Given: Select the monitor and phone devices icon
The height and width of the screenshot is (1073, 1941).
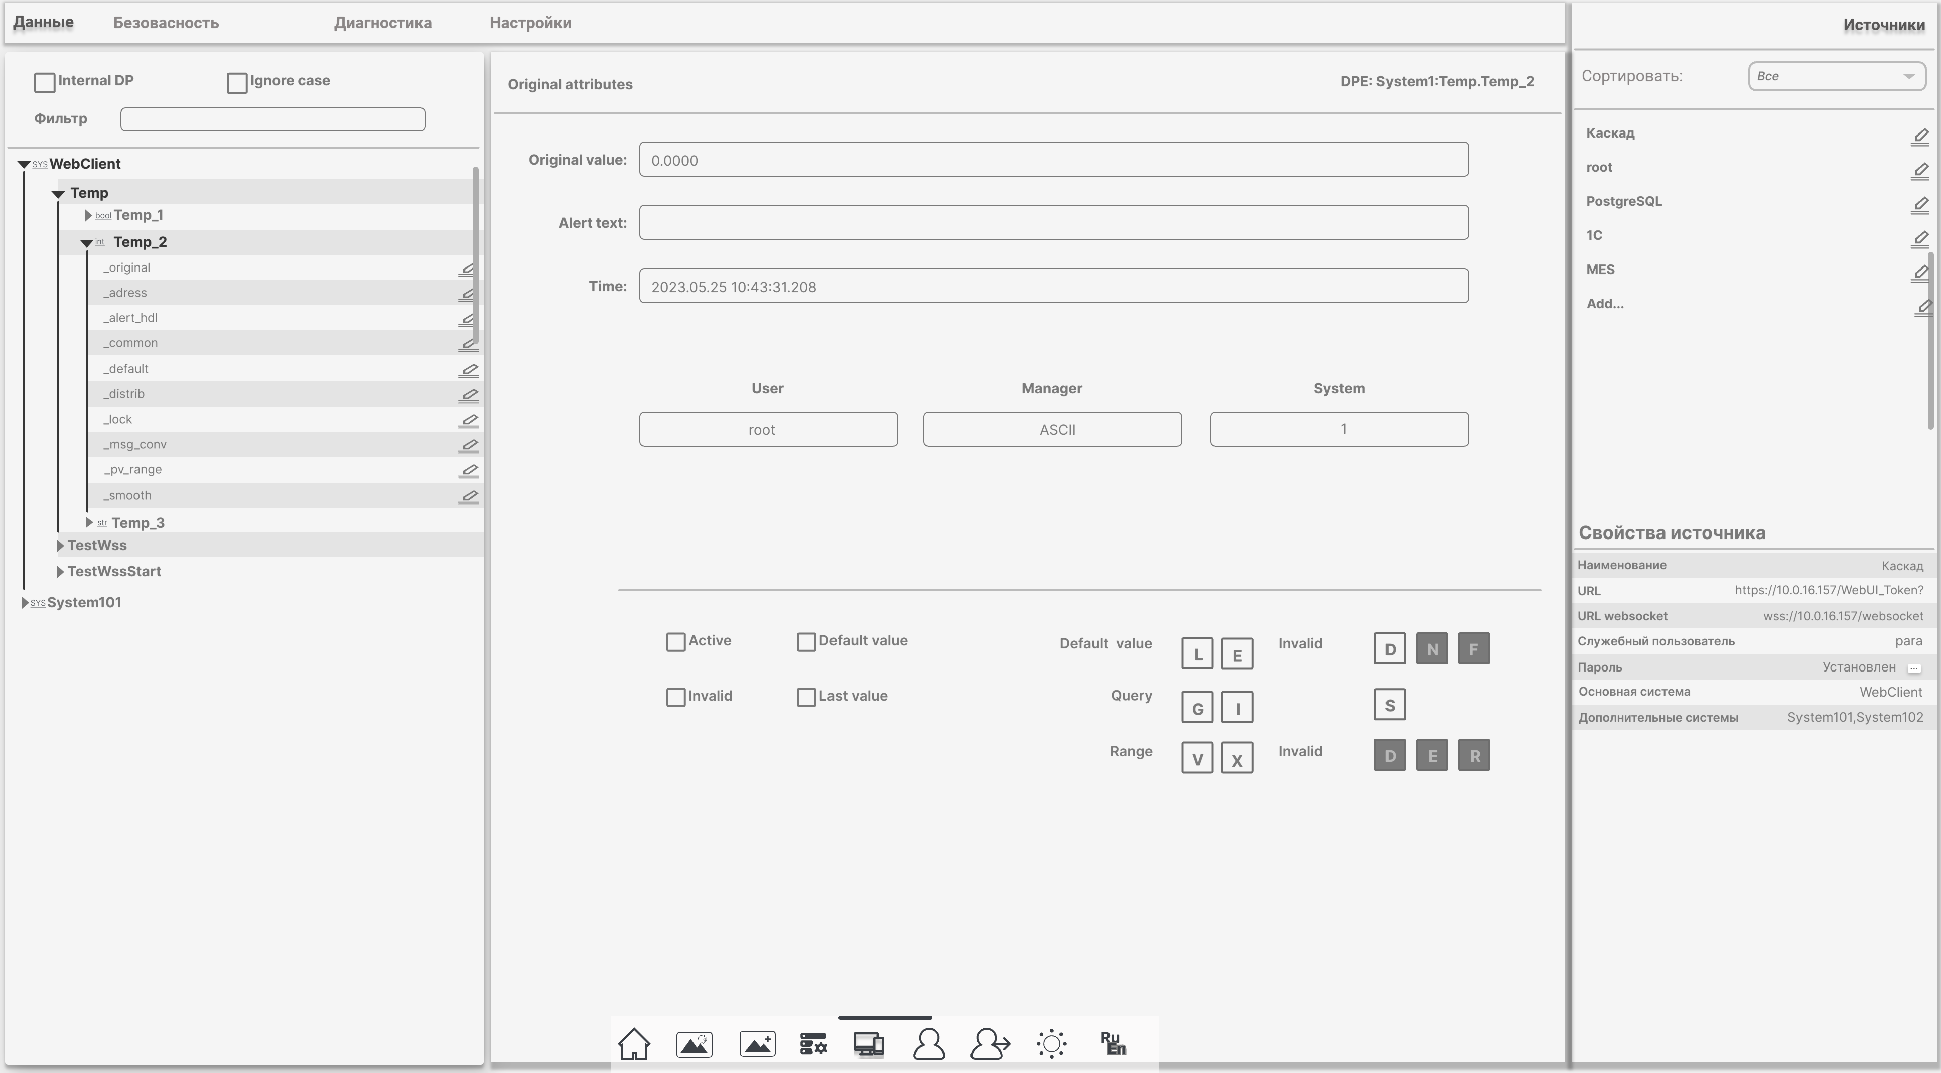Looking at the screenshot, I should 869,1044.
